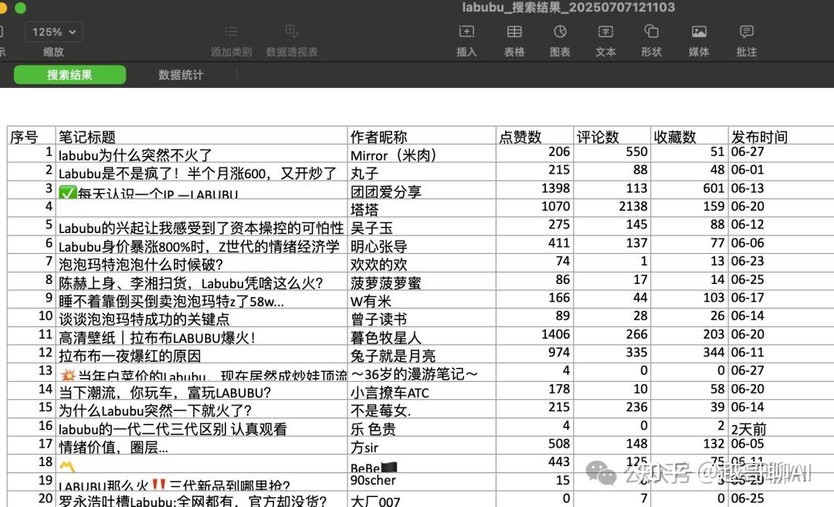Click the likes cell '1398'

534,191
